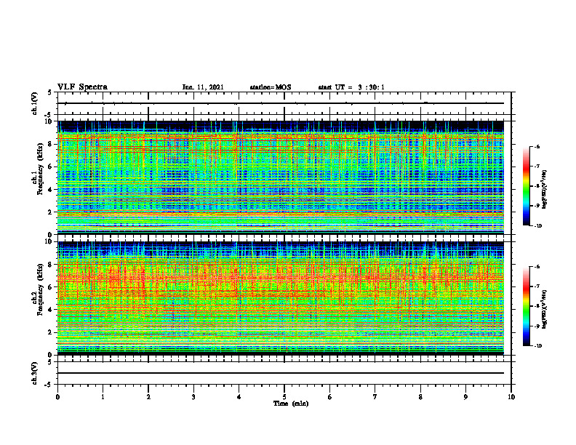Click inside the ch.1 spectrogram panel
The image size is (576, 445).
[x=281, y=177]
